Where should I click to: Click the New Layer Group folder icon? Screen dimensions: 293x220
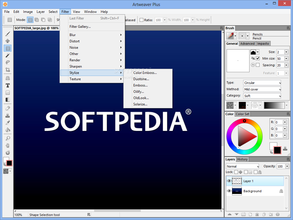[243, 214]
